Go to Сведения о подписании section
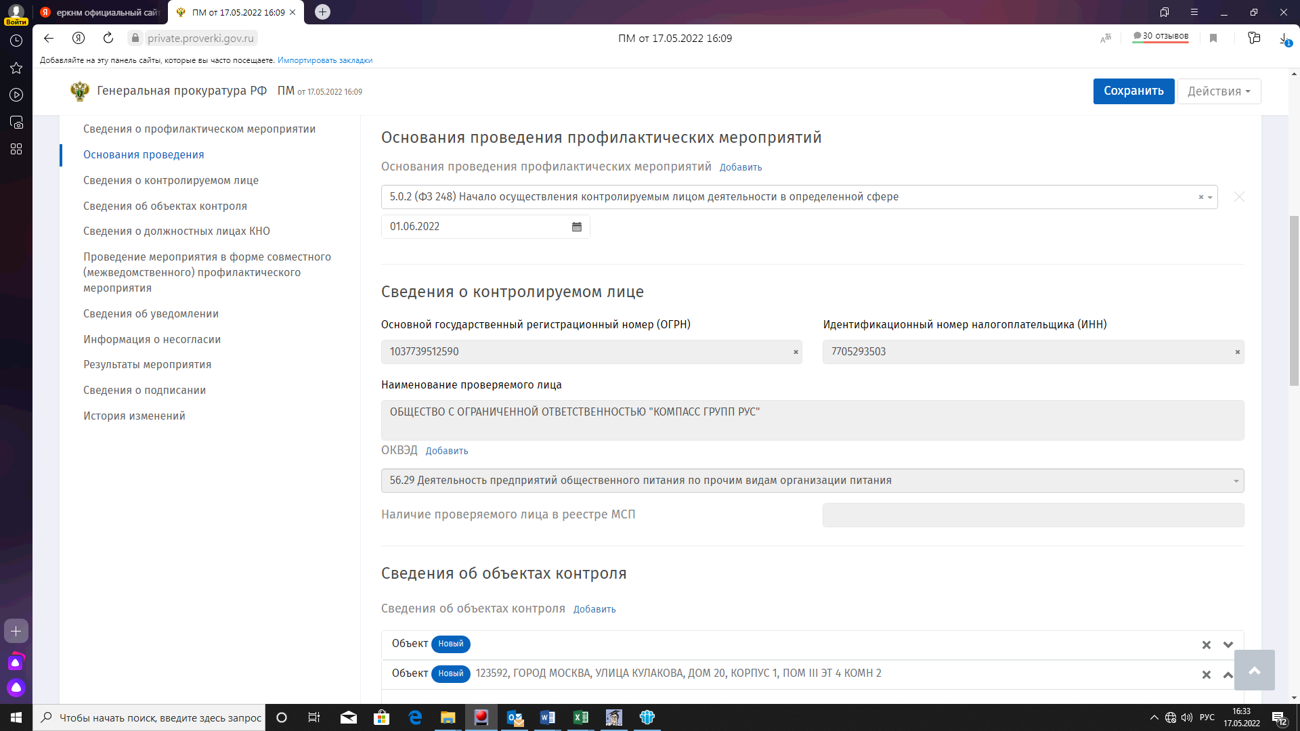Viewport: 1300px width, 731px height. pos(144,391)
